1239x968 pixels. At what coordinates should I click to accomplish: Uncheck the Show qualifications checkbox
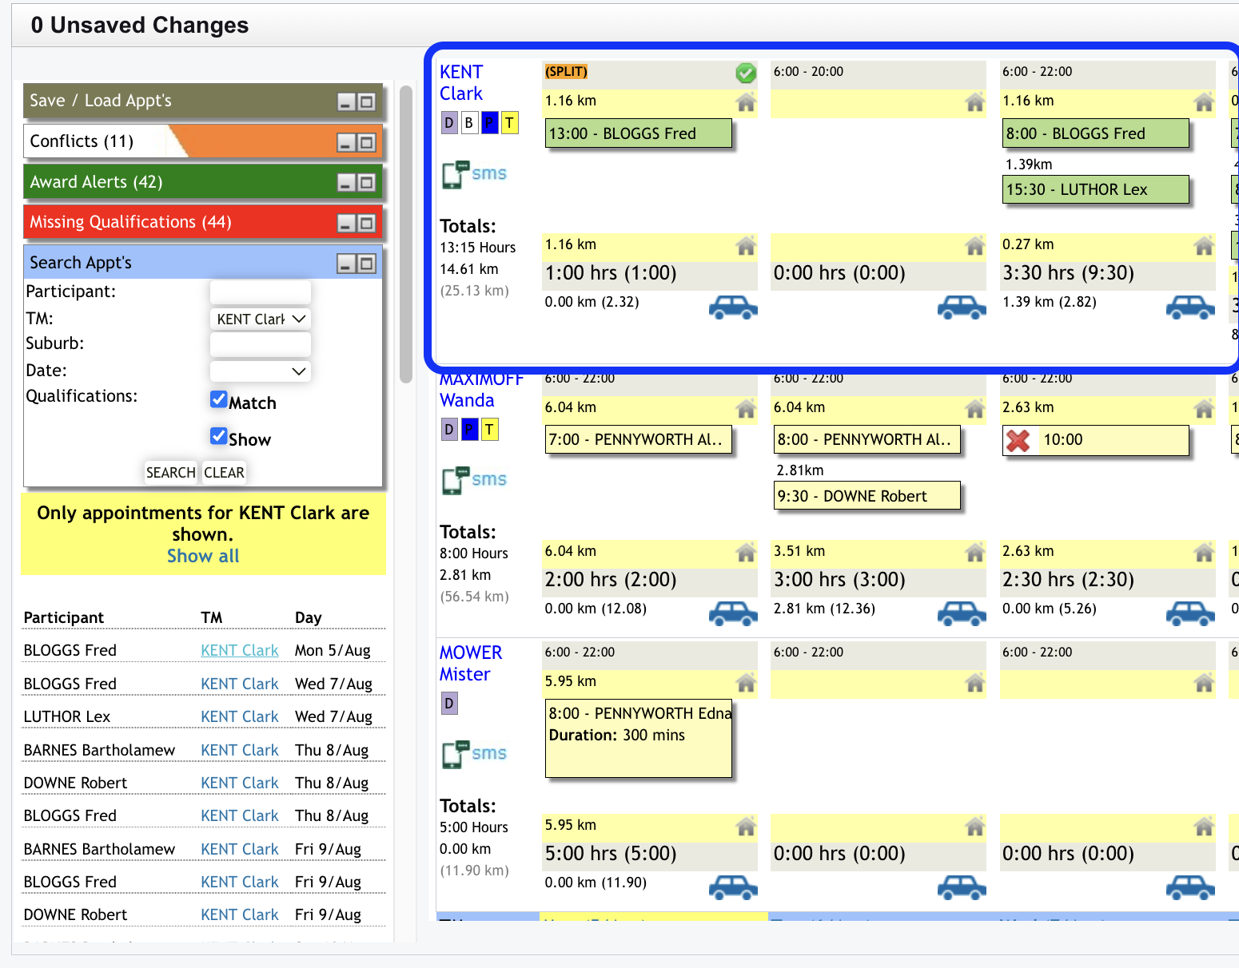218,436
